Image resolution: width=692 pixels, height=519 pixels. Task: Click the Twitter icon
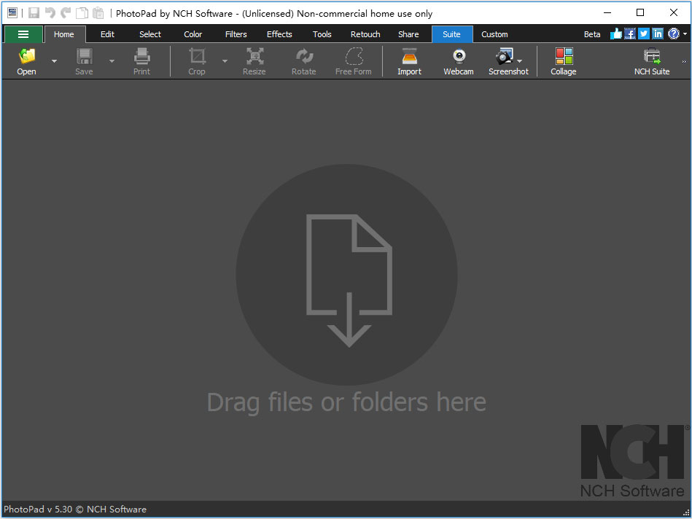tap(644, 34)
